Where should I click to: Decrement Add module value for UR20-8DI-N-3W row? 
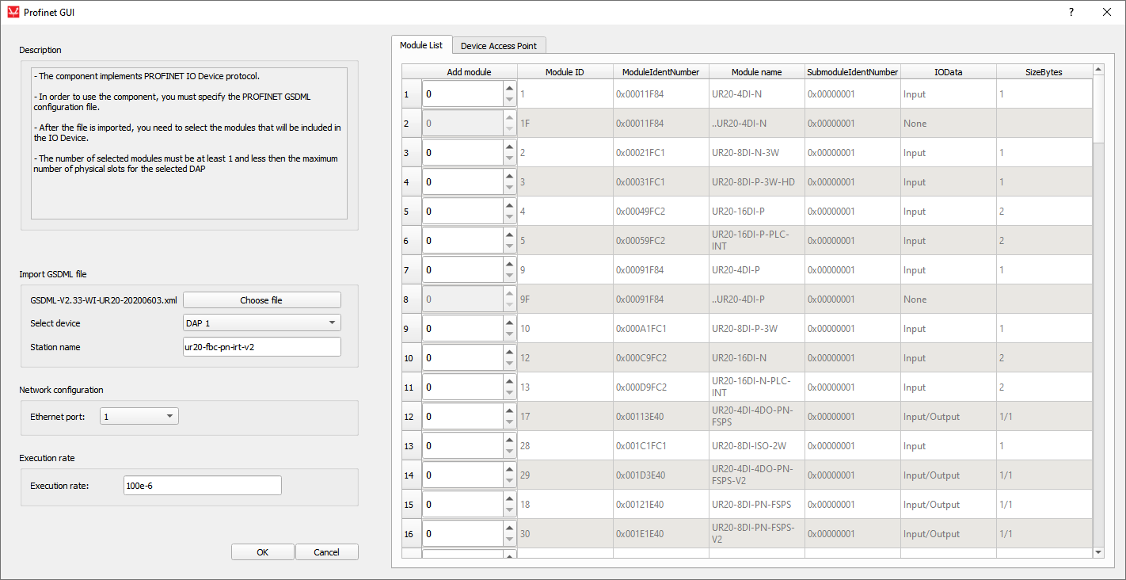click(x=509, y=159)
